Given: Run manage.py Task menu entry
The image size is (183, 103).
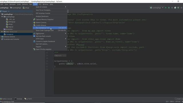Looking at the screenshot, I should [x=50, y=28].
